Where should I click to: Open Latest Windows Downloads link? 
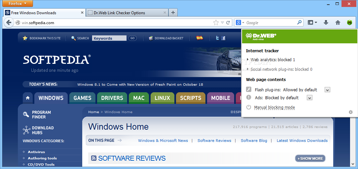(x=302, y=141)
